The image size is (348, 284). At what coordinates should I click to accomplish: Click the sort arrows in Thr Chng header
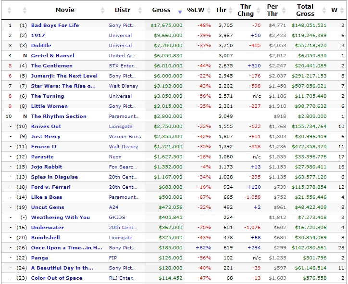(259, 11)
